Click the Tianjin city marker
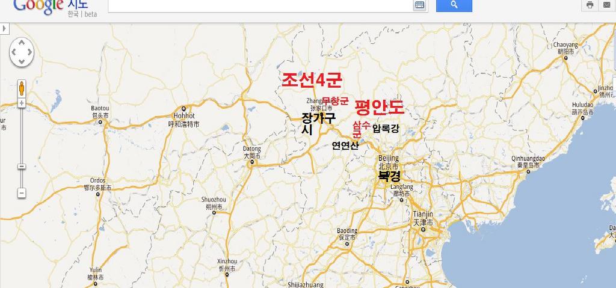Image resolution: width=616 pixels, height=288 pixels. pos(422,230)
